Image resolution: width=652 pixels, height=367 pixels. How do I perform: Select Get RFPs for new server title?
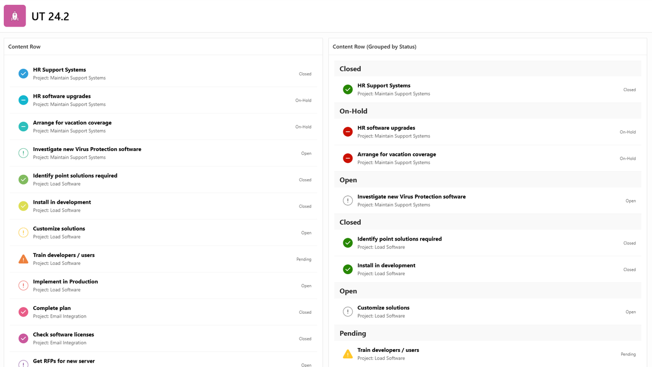click(x=64, y=361)
